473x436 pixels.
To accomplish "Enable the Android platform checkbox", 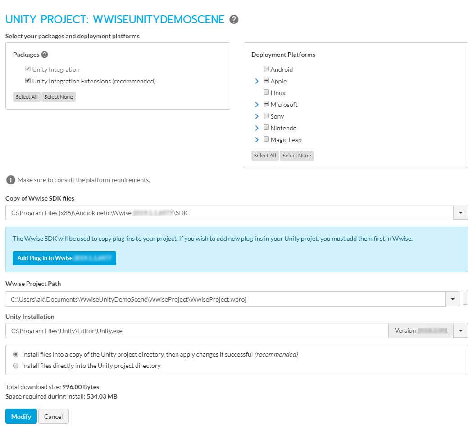I will click(266, 69).
